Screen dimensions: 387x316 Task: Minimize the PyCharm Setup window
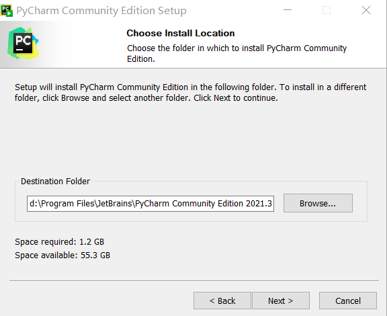pyautogui.click(x=288, y=10)
